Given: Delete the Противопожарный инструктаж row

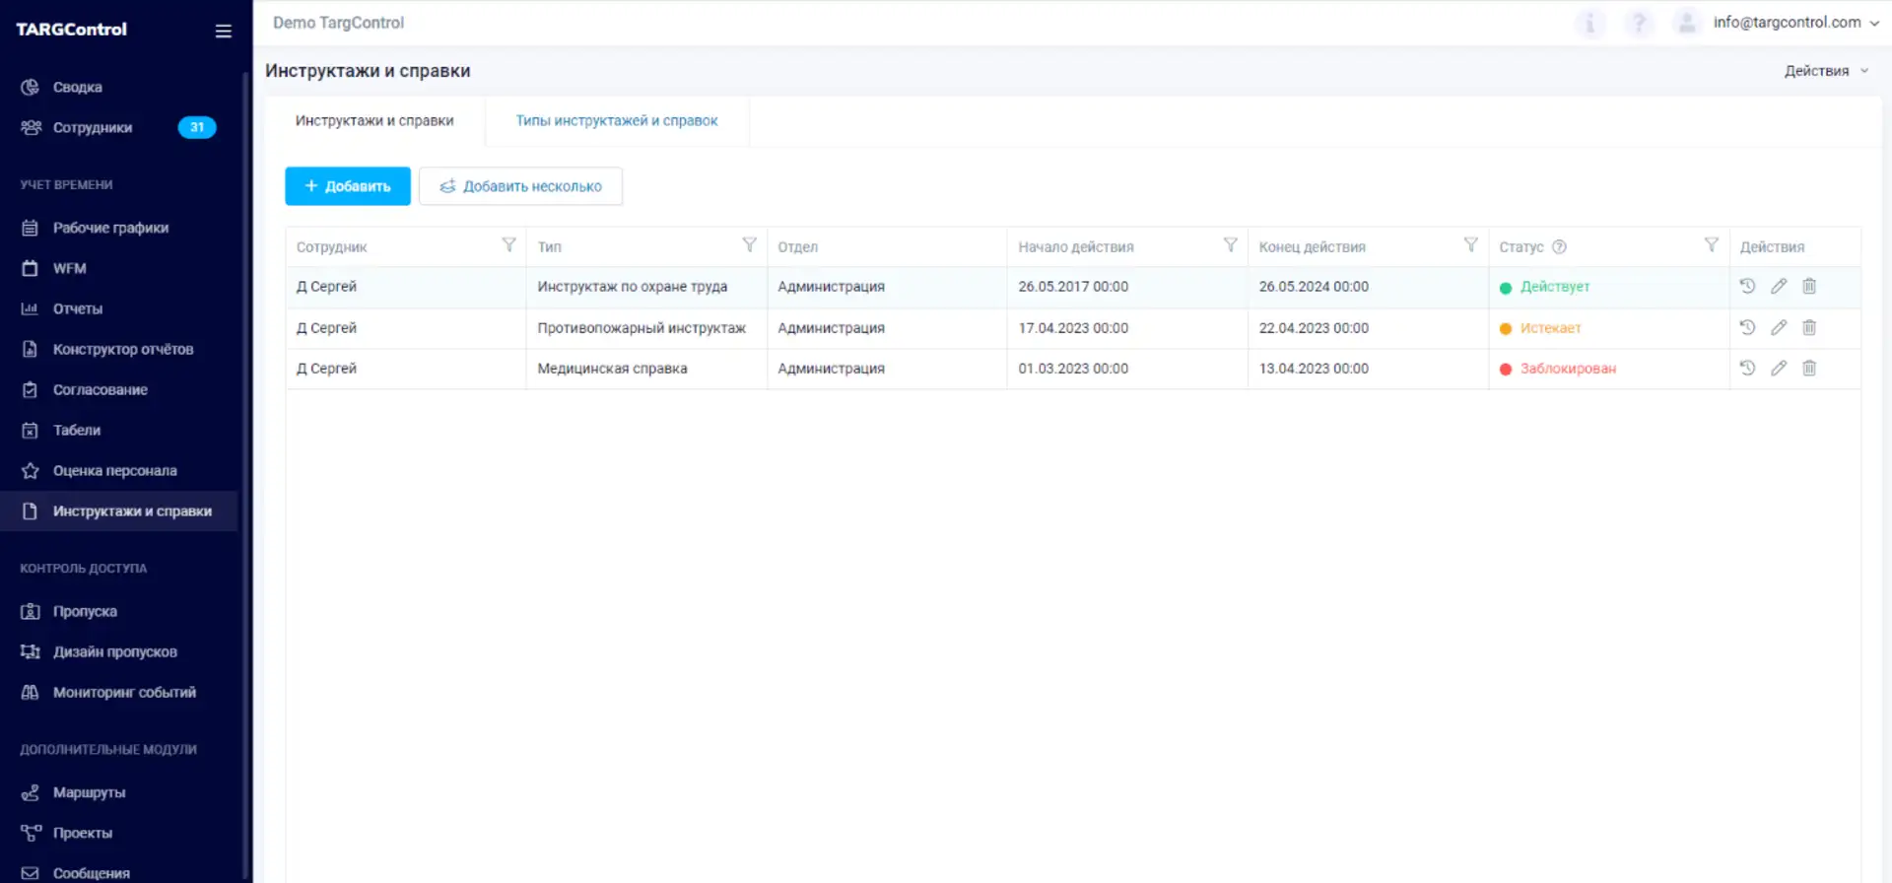Looking at the screenshot, I should 1809,327.
